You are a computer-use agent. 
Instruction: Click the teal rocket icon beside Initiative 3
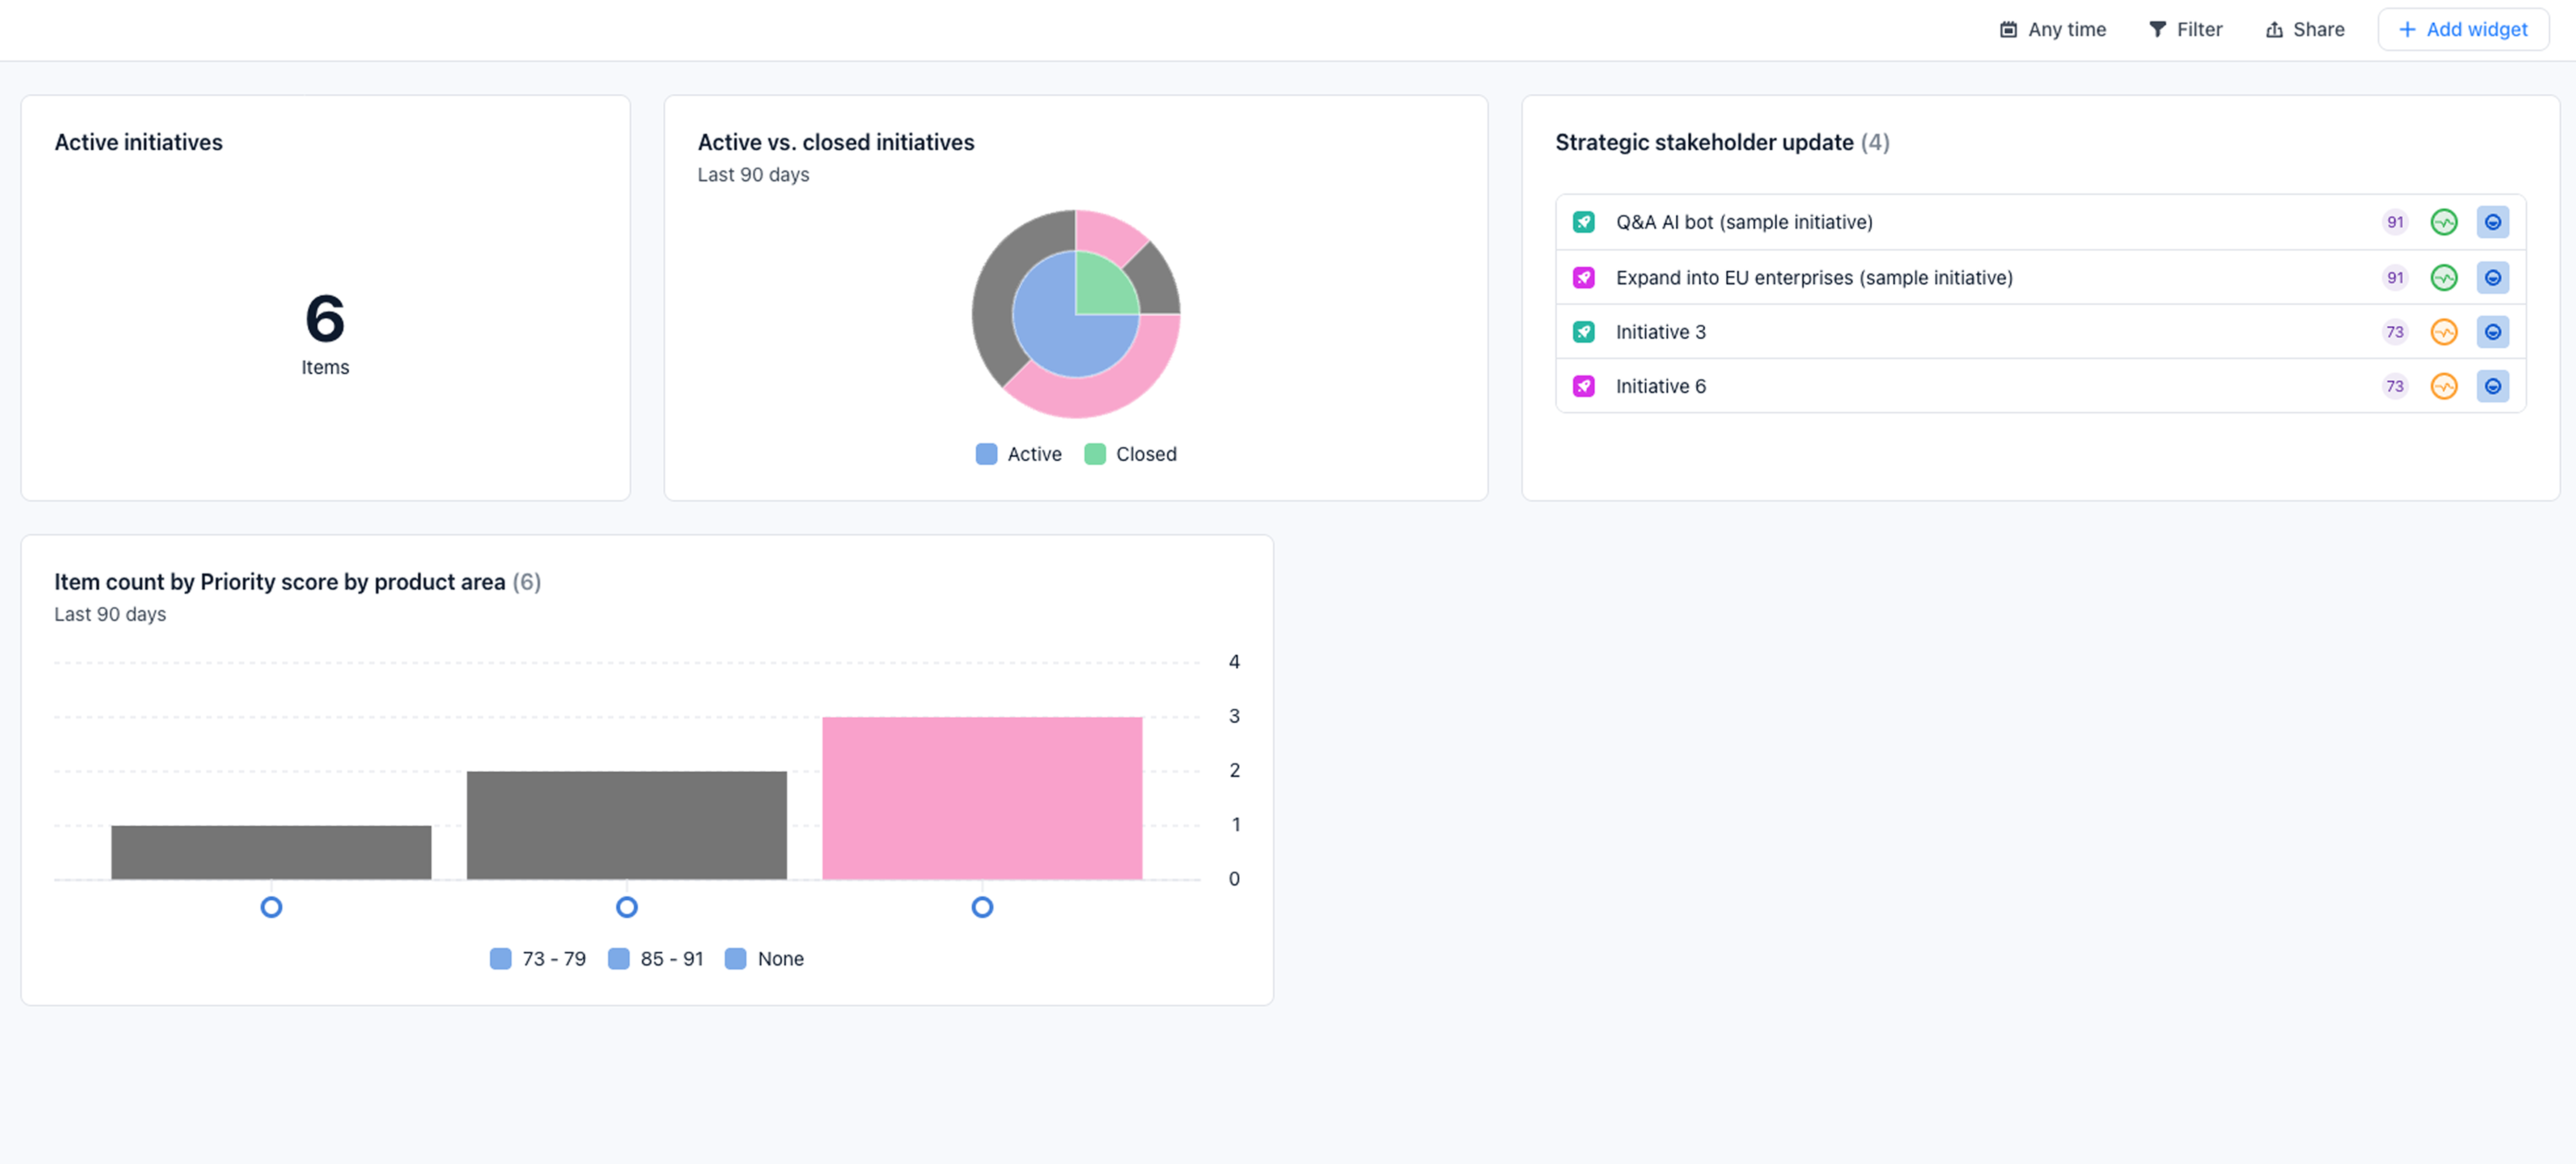point(1583,332)
